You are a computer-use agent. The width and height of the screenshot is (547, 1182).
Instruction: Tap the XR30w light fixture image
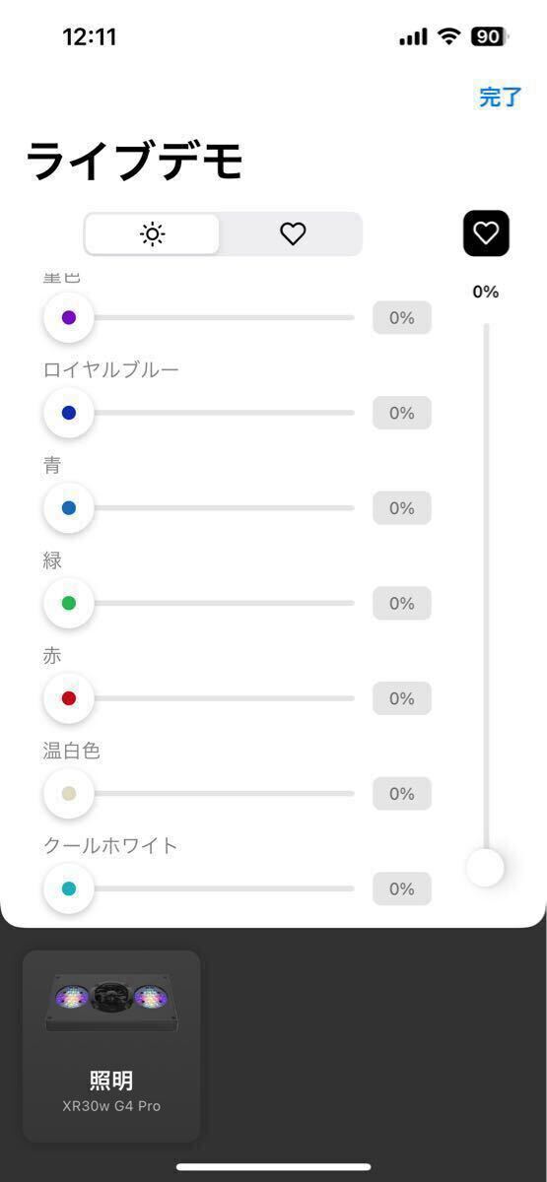click(111, 1002)
